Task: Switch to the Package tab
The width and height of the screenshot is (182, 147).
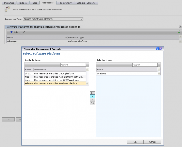Action: (x=23, y=3)
